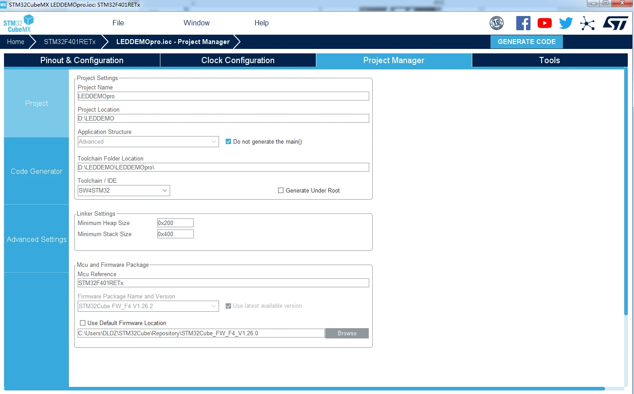Image resolution: width=634 pixels, height=394 pixels.
Task: Enable Generate Under Root checkbox
Action: [x=281, y=190]
